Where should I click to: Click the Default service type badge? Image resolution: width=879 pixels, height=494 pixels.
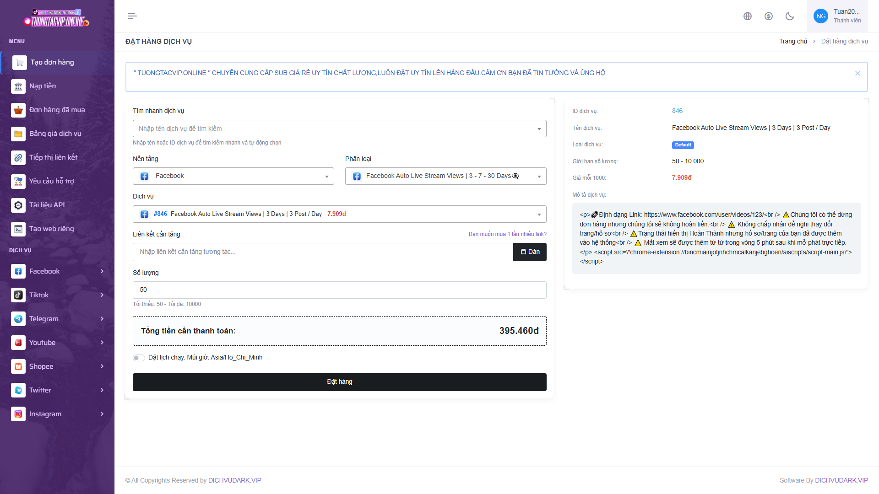[683, 145]
